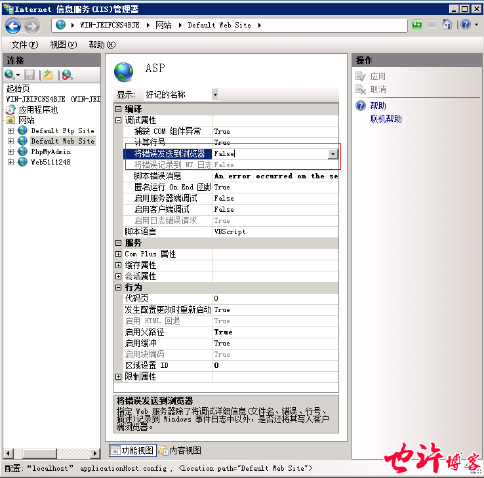Select the 代码页 property row

tap(231, 298)
